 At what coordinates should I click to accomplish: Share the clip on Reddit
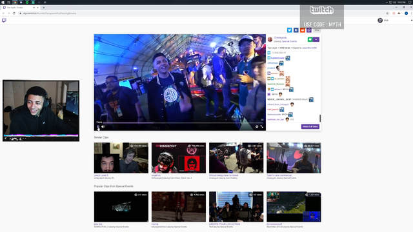(303, 30)
